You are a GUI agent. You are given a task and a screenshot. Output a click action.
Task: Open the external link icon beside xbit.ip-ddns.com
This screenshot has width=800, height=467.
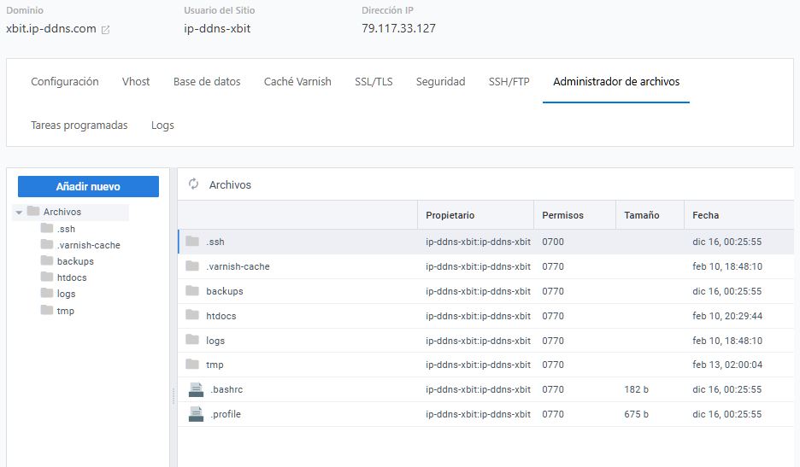point(106,30)
